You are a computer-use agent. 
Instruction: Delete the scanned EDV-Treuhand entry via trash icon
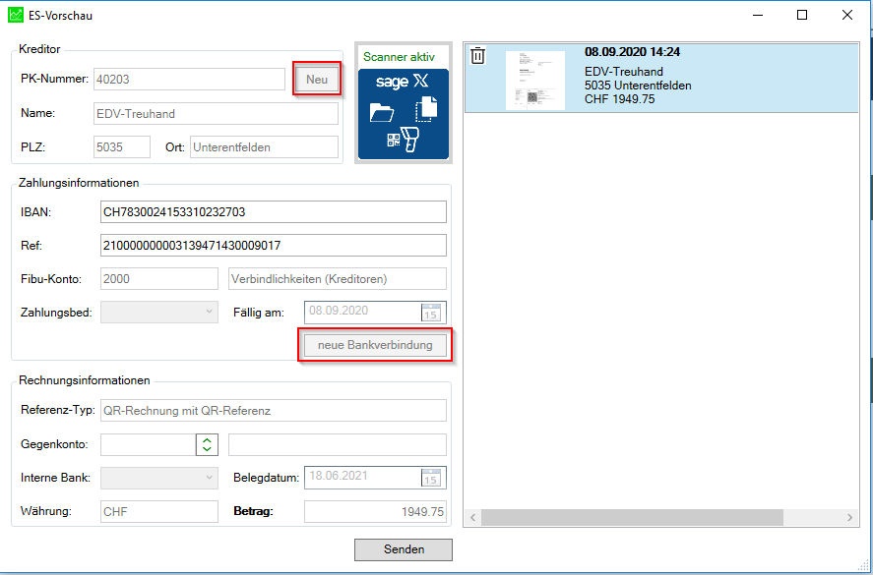pyautogui.click(x=477, y=56)
